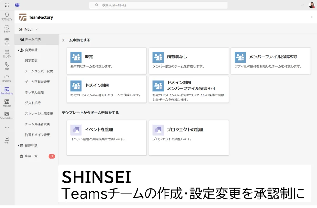The width and height of the screenshot is (317, 208).
Task: Open InfoLook app icon
Action: pos(7,103)
